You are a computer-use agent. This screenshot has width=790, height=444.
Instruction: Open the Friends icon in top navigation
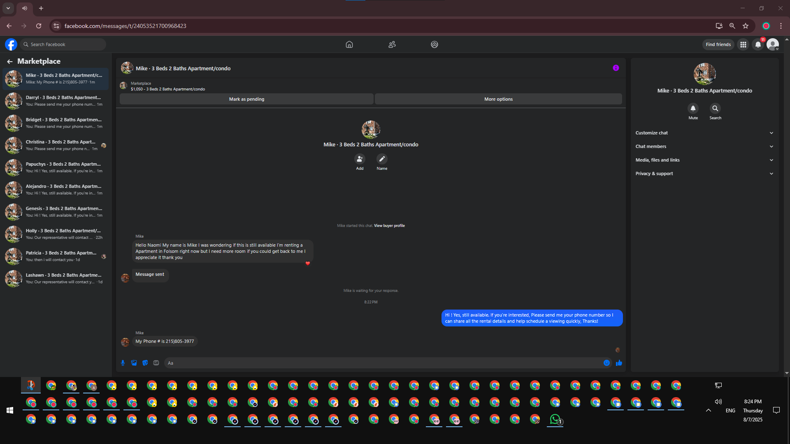pos(392,44)
